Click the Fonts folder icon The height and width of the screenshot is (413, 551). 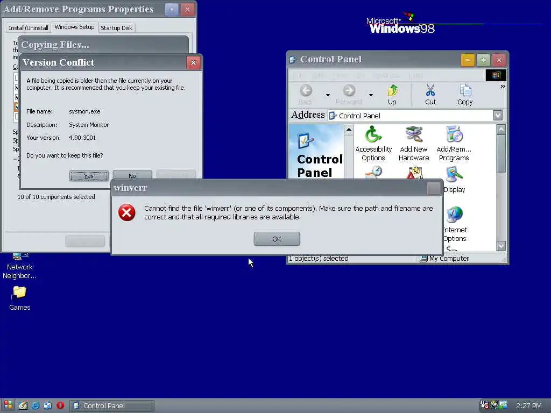[414, 172]
